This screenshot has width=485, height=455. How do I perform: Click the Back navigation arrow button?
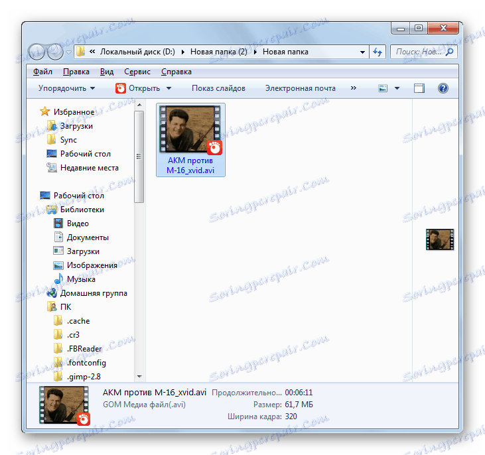point(36,51)
